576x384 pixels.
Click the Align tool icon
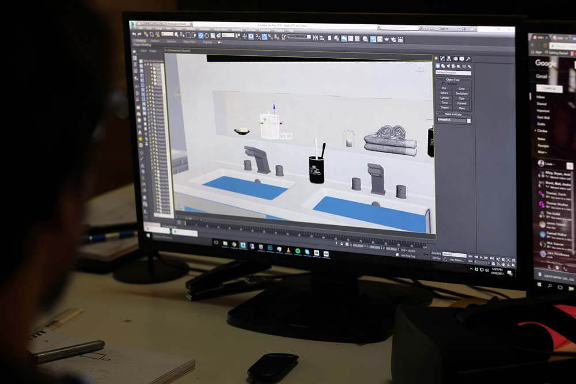click(322, 38)
